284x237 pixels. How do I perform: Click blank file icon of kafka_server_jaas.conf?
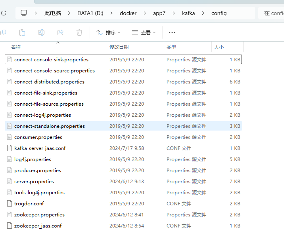click(x=10, y=148)
